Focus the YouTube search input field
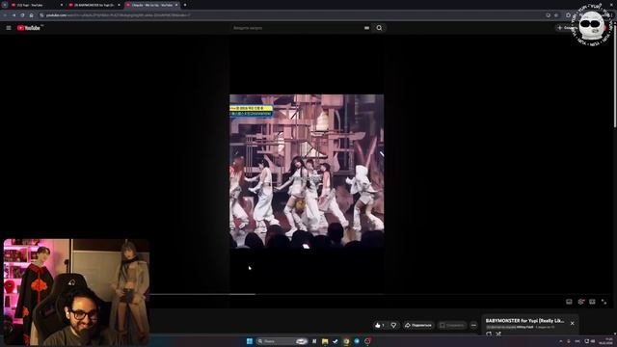This screenshot has width=617, height=347. (x=297, y=28)
